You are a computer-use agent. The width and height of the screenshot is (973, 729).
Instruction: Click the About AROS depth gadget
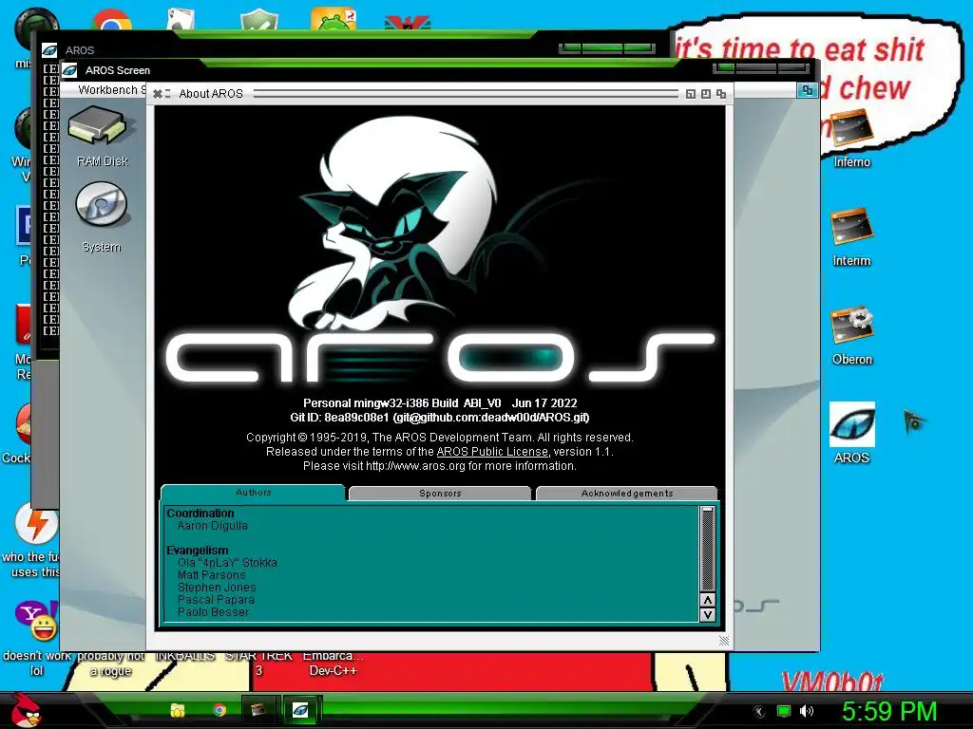point(721,94)
